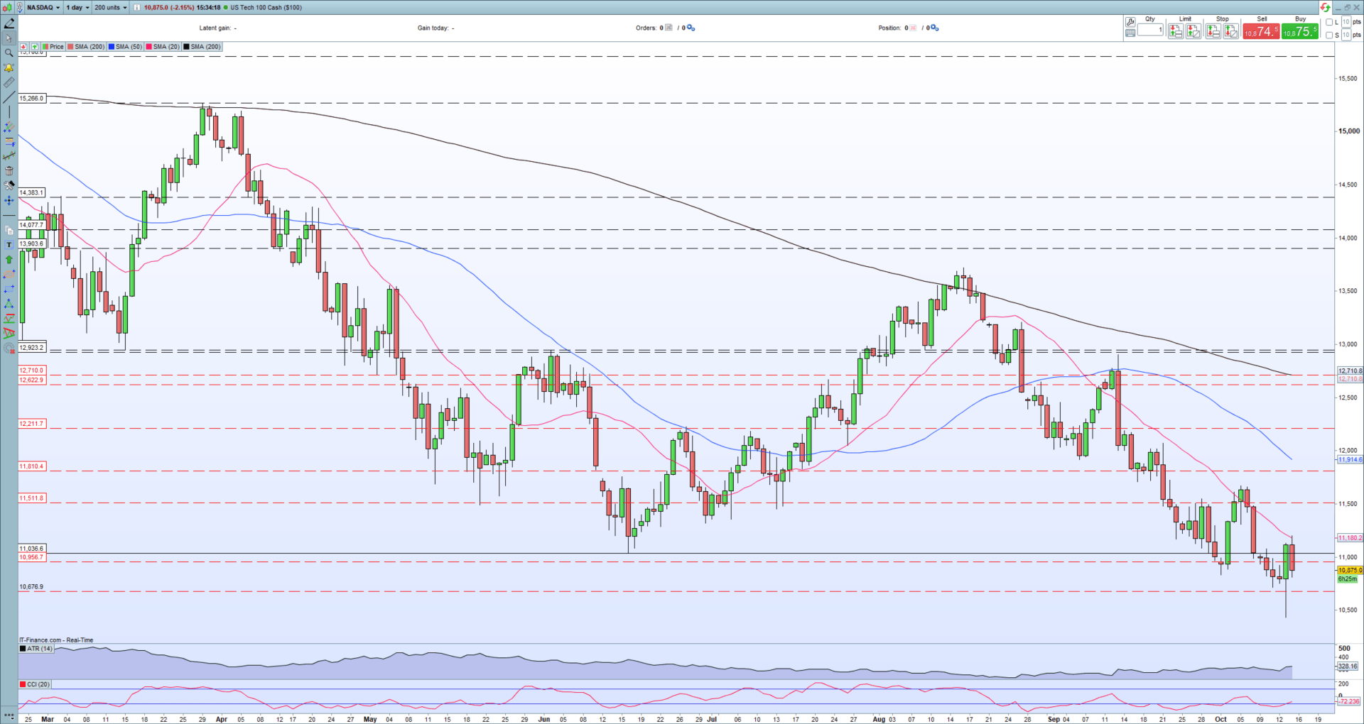Select the blue four-arrow move tool
1364x724 pixels.
pyautogui.click(x=9, y=201)
